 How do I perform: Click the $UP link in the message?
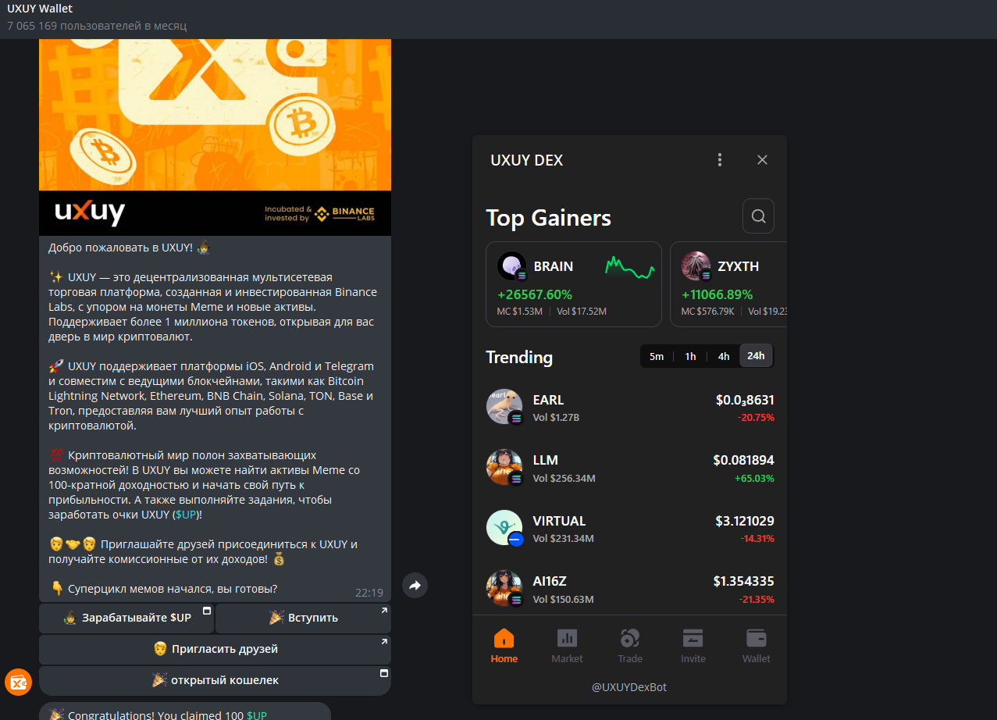[x=187, y=515]
